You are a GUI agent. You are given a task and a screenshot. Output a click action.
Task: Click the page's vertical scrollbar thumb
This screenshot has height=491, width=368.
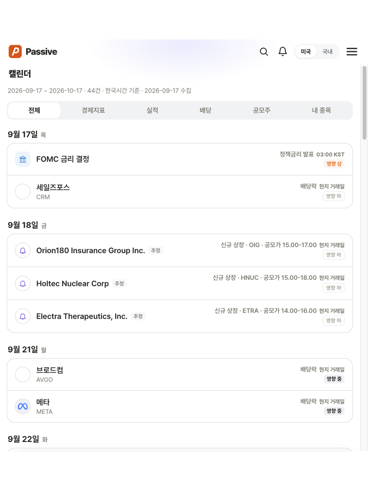coord(364,103)
